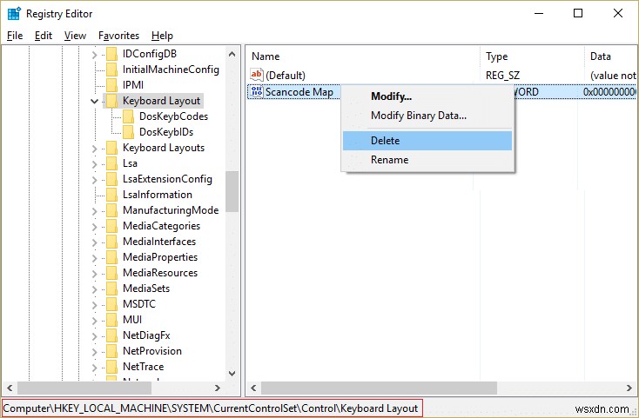The image size is (639, 418).
Task: Click the tree pane scroll left arrow
Action: coord(10,388)
